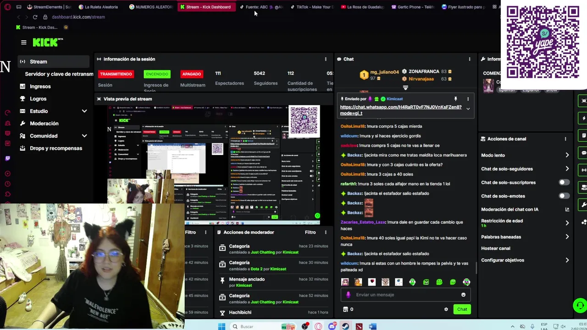Image resolution: width=587 pixels, height=330 pixels.
Task: Click the Enviar un mensaje input field
Action: [406, 295]
